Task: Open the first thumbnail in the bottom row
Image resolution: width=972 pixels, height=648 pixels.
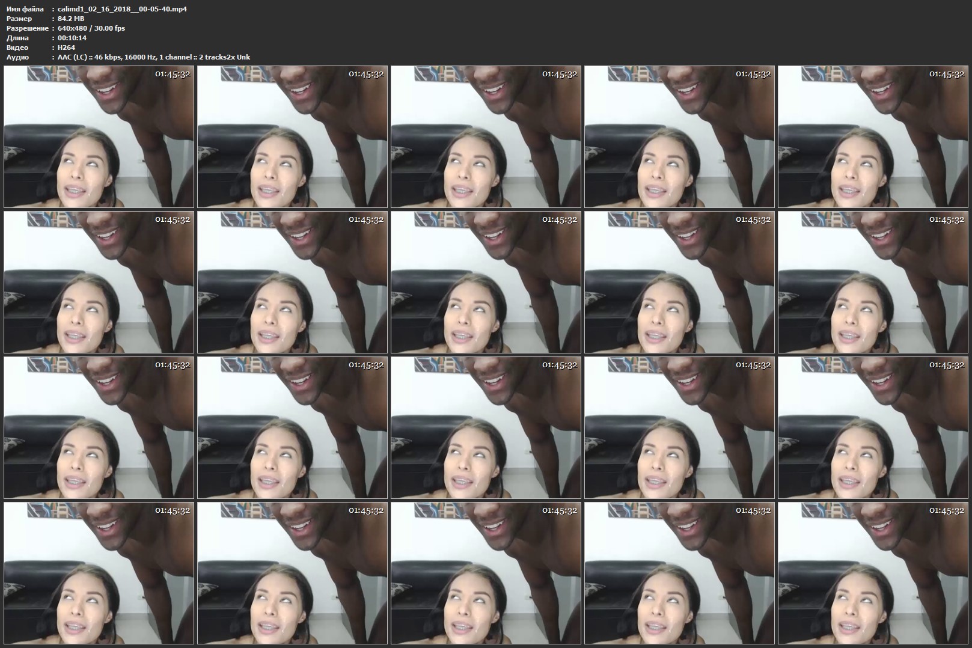Action: 99,573
